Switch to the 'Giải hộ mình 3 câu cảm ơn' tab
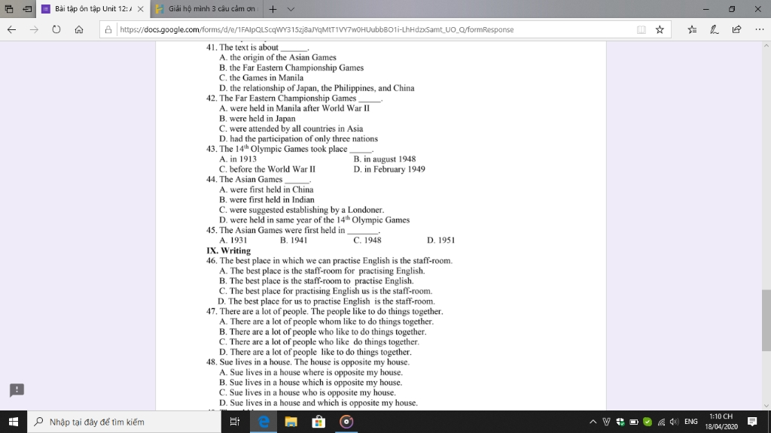This screenshot has height=433, width=771. point(206,9)
